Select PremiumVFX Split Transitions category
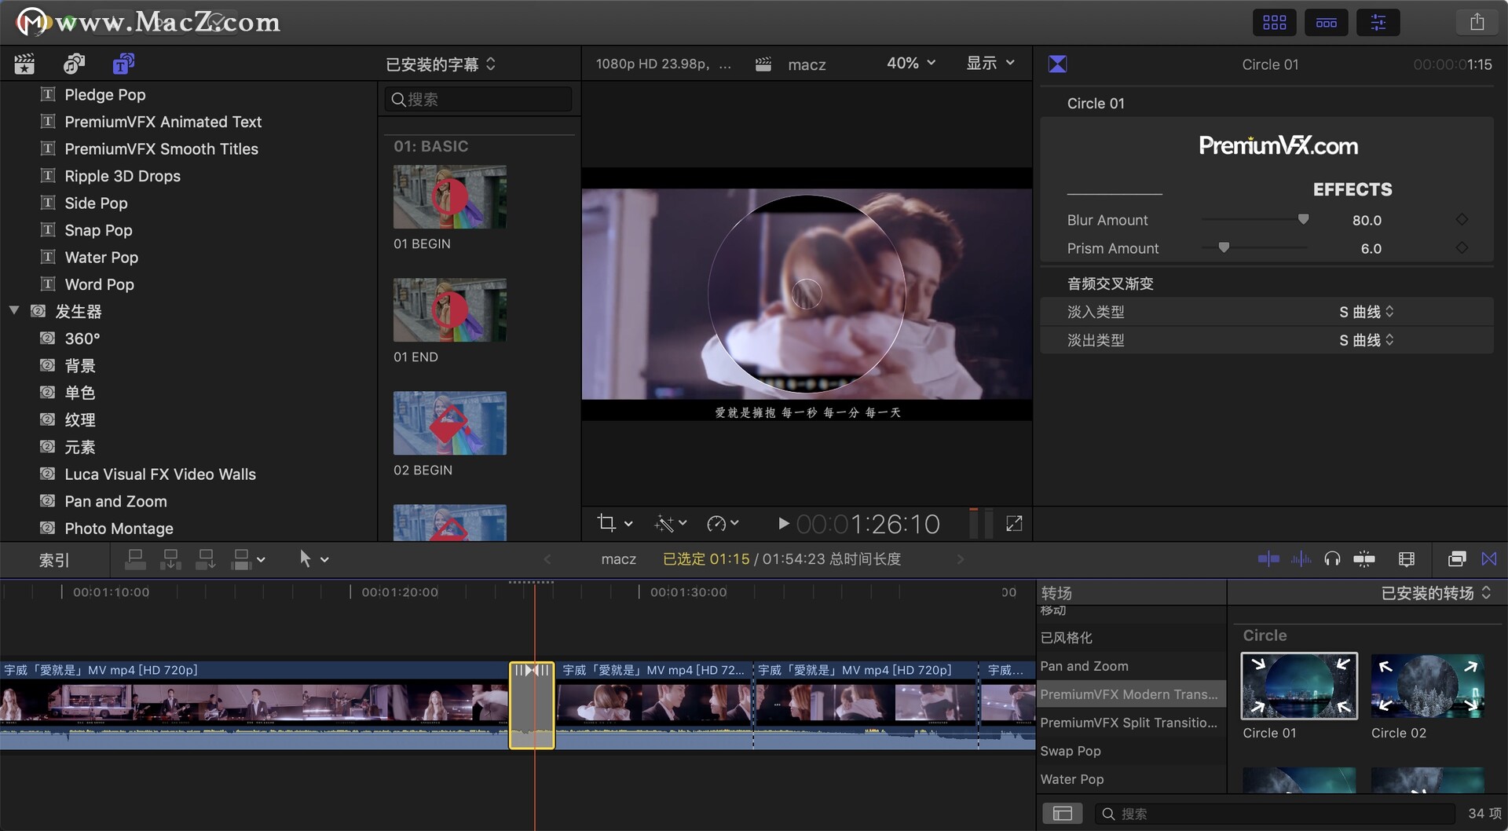Viewport: 1508px width, 831px height. 1132,723
